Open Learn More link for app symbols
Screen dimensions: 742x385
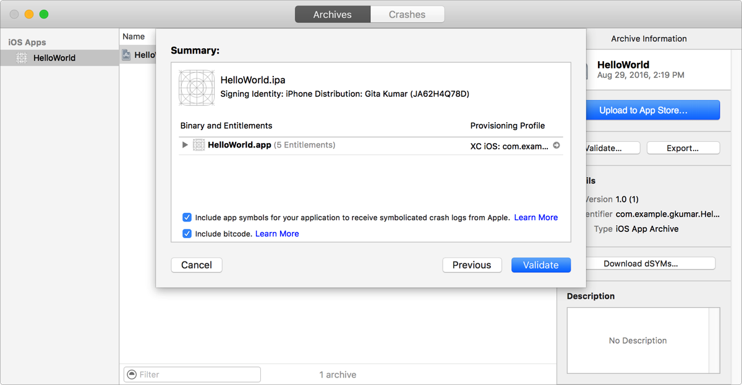point(535,217)
